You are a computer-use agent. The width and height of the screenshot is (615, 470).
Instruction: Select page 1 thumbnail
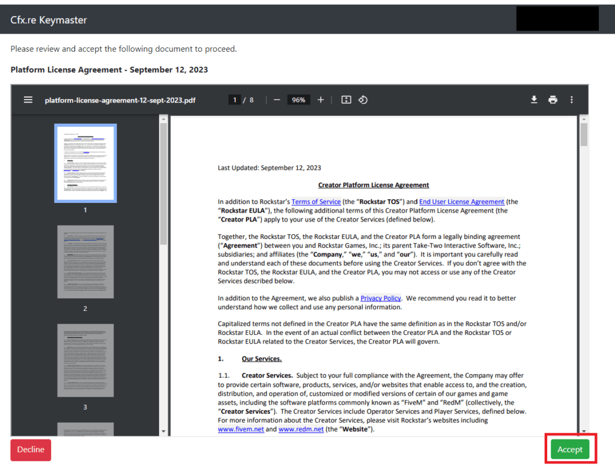[85, 163]
